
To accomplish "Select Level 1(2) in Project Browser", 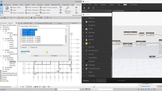I will click(x=12, y=62).
